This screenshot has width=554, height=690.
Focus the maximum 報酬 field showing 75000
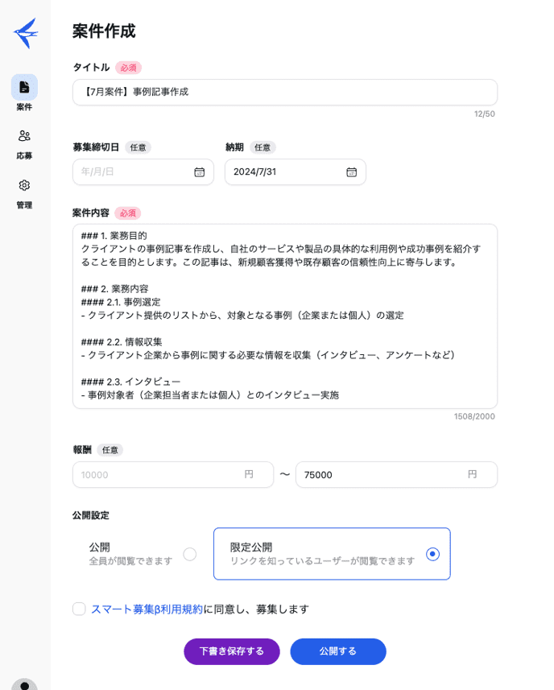pyautogui.click(x=396, y=474)
